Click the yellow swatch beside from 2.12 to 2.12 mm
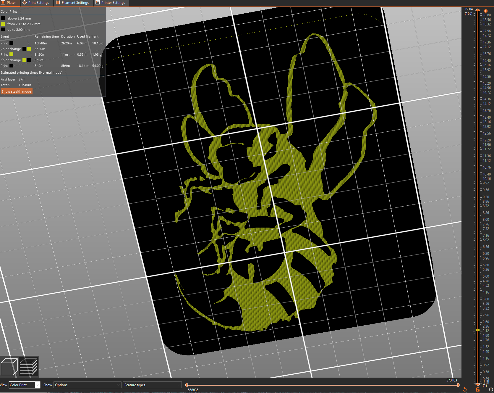Screen dimensions: 494x393 click(x=3, y=24)
